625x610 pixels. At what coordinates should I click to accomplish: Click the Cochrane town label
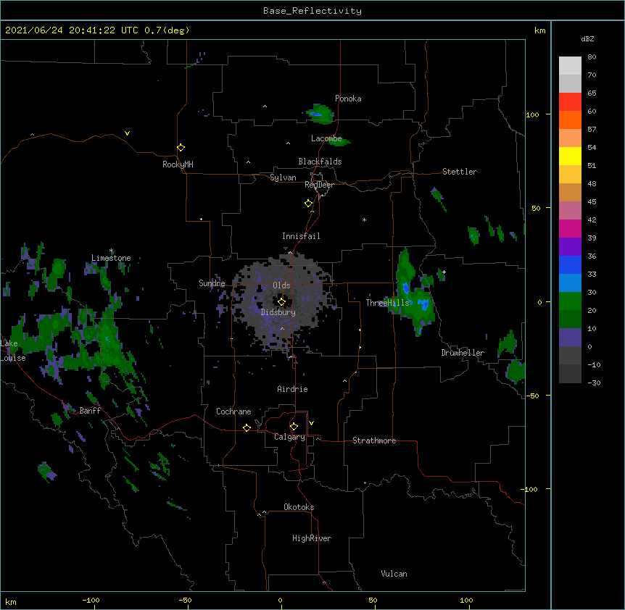coord(233,411)
